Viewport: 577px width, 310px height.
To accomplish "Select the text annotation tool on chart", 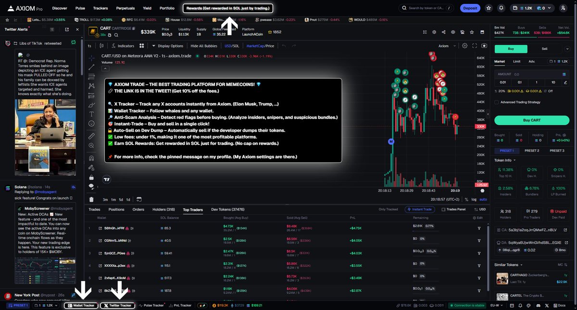I will (91, 114).
